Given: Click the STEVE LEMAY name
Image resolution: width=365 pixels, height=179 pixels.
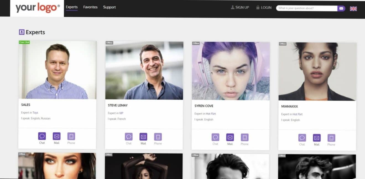Looking at the screenshot, I should click(x=118, y=105).
